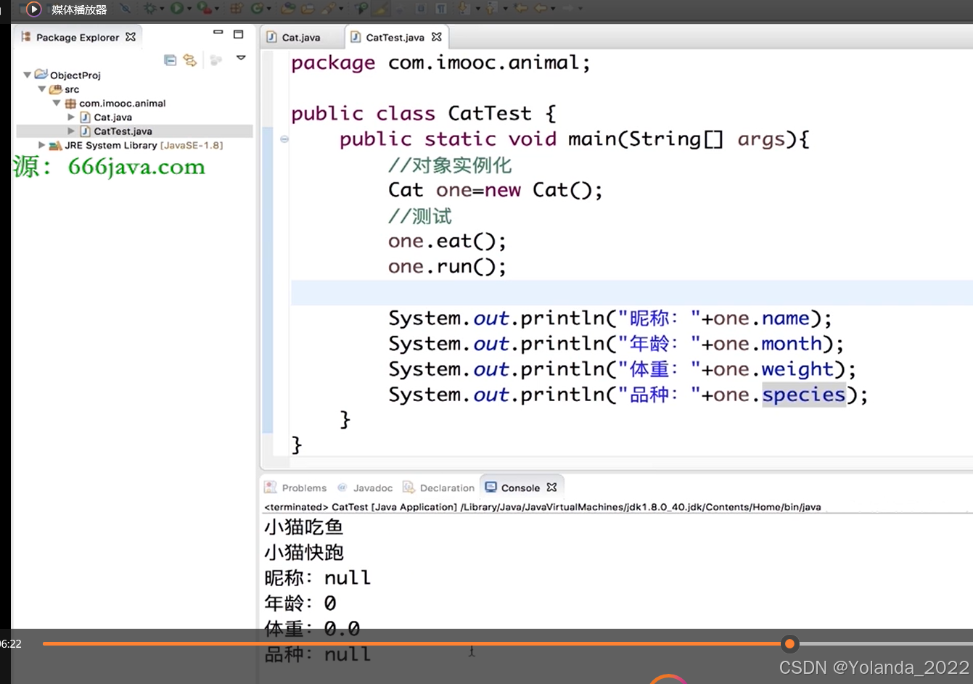Minimize the Package Explorer view
Image resolution: width=973 pixels, height=684 pixels.
pyautogui.click(x=218, y=33)
